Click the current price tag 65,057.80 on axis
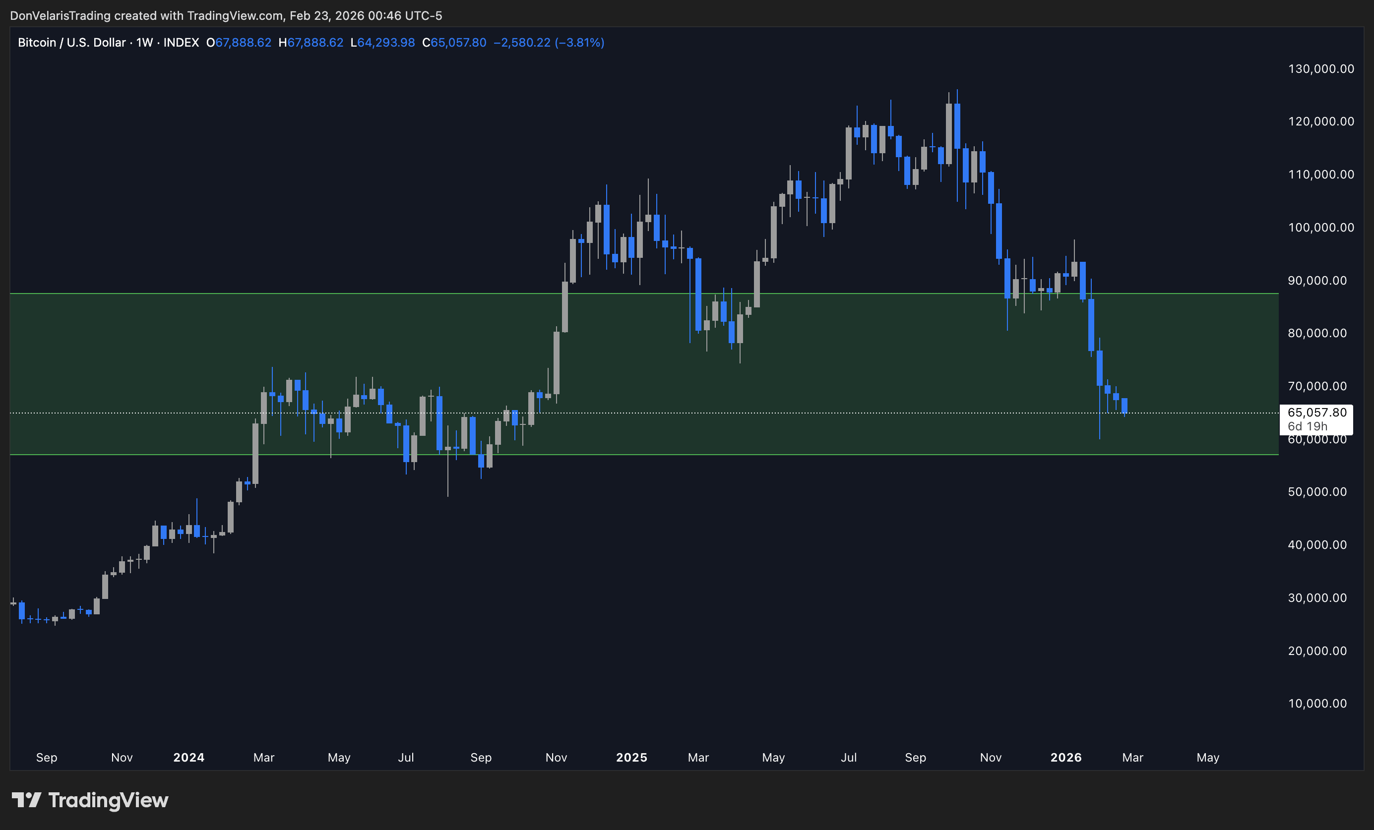 coord(1316,413)
